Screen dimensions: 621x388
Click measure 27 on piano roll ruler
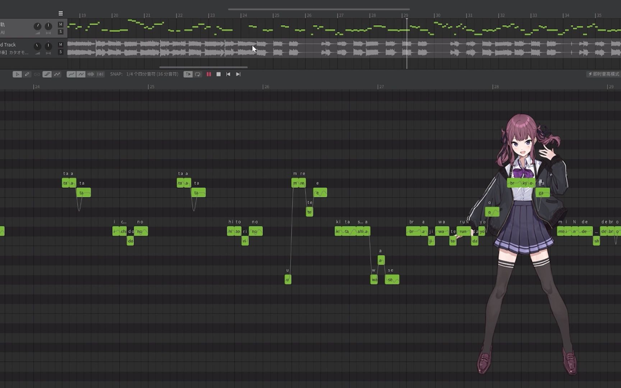click(381, 87)
